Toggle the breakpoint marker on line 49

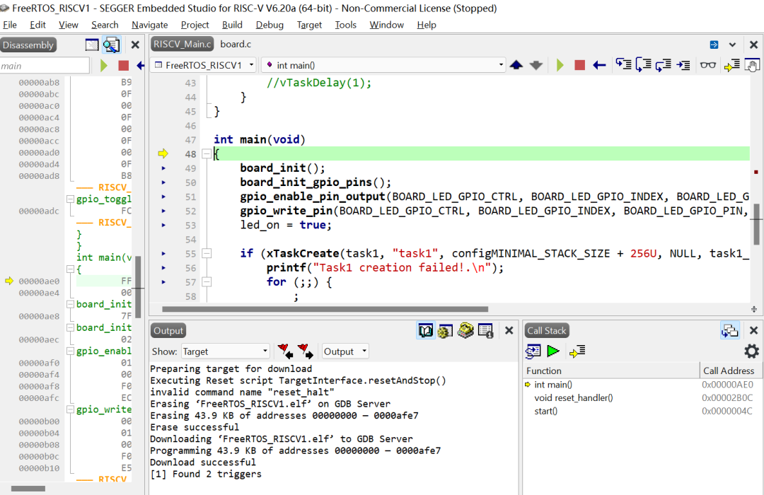pos(164,168)
